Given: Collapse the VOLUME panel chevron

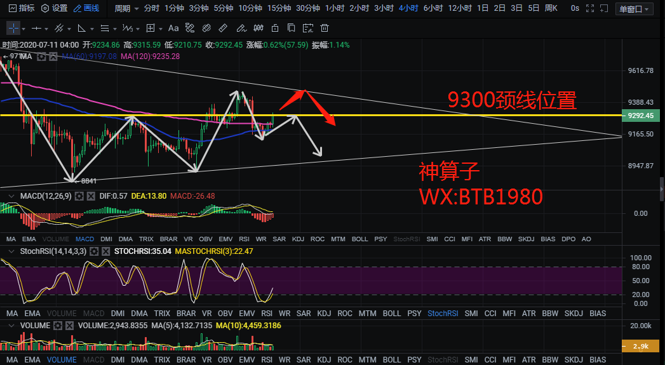Looking at the screenshot, I should 11,326.
